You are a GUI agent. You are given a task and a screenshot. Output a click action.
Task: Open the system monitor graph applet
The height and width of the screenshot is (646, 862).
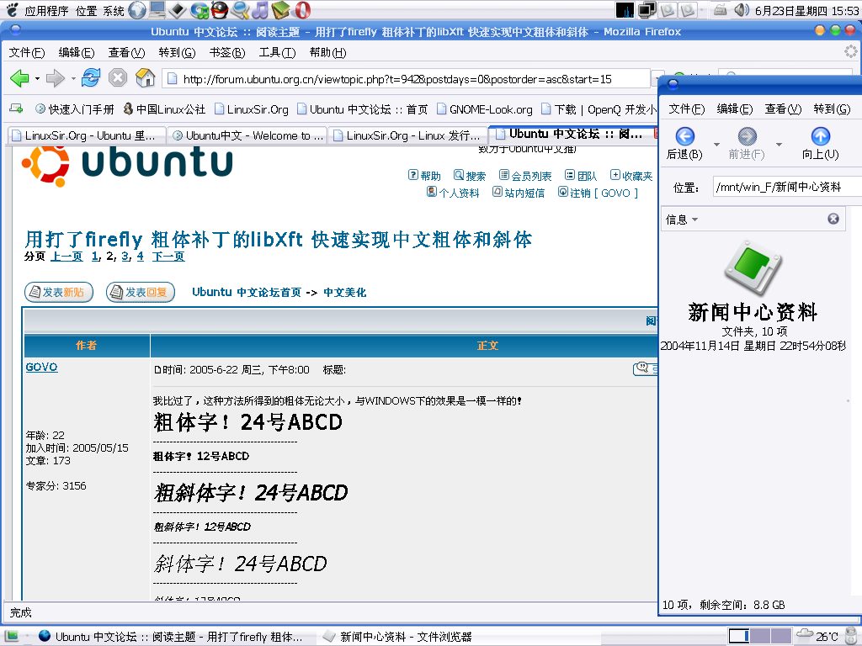click(x=625, y=10)
